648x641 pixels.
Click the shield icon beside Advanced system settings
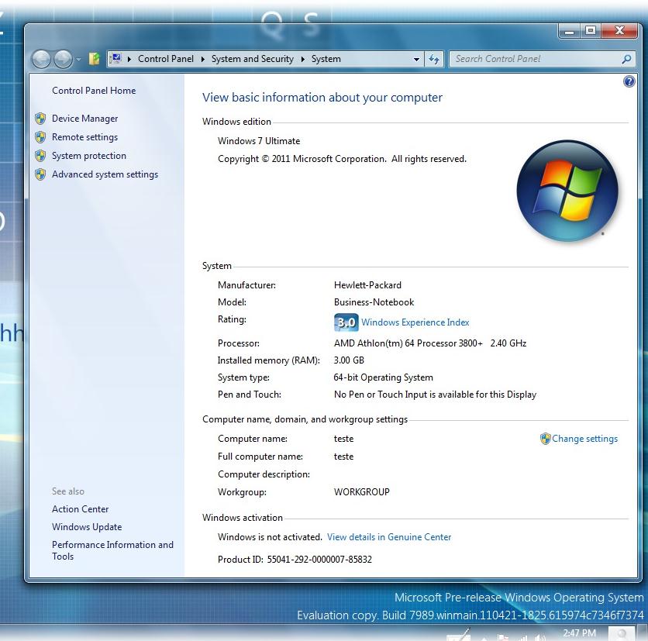[x=40, y=174]
